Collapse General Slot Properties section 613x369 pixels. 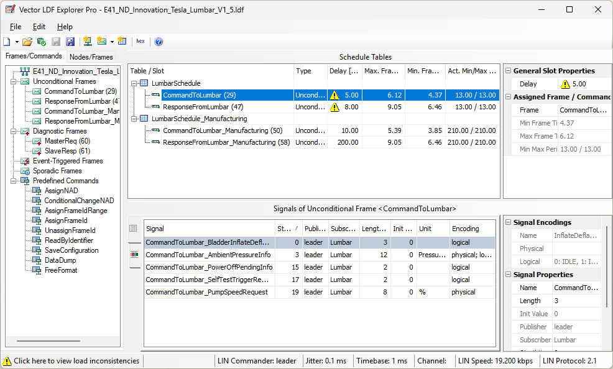(508, 71)
